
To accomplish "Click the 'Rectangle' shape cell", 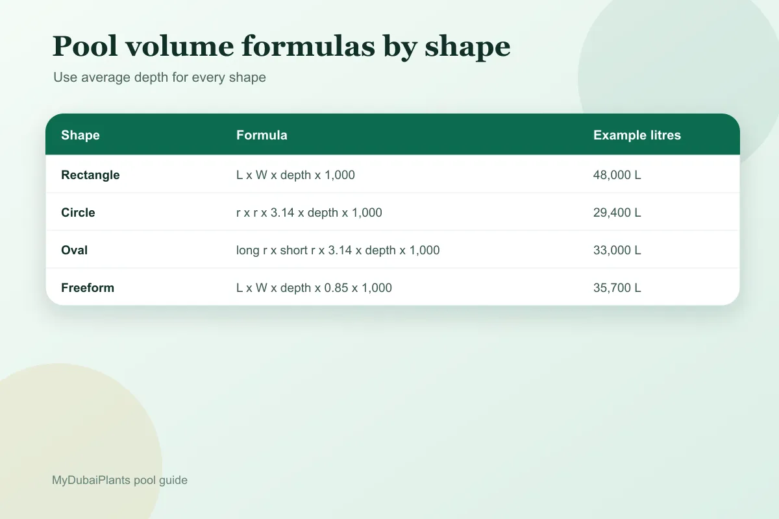I will click(90, 175).
